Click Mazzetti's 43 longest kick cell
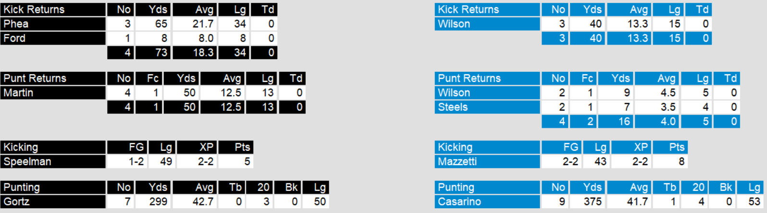The width and height of the screenshot is (767, 213). pos(596,162)
